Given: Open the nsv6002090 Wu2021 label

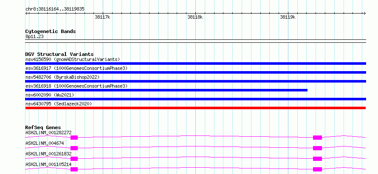Looking at the screenshot, I should coord(50,95).
